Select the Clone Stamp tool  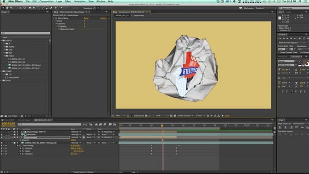[x=47, y=8]
